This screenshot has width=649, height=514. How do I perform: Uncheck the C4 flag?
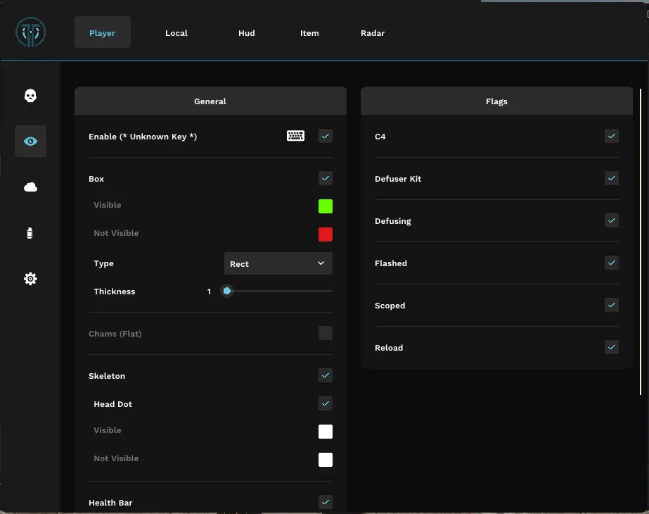pyautogui.click(x=612, y=136)
